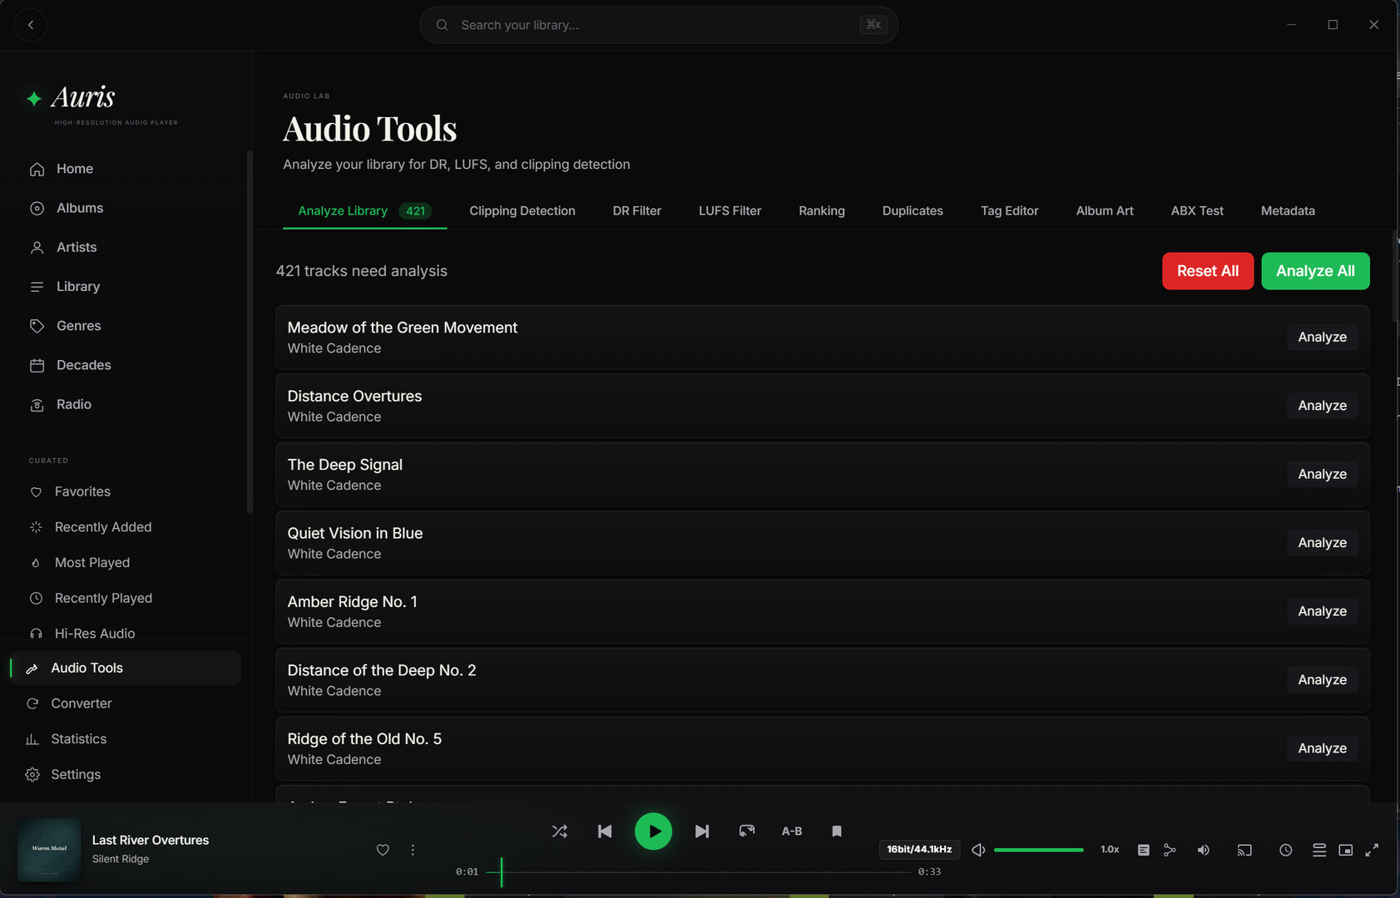Image resolution: width=1400 pixels, height=898 pixels.
Task: Open Albums in the sidebar
Action: [80, 208]
